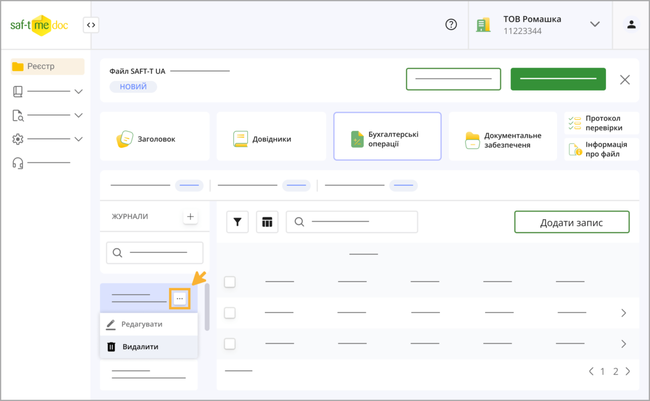650x401 pixels.
Task: Open the Документальне забезпеченя tab
Action: [x=503, y=136]
